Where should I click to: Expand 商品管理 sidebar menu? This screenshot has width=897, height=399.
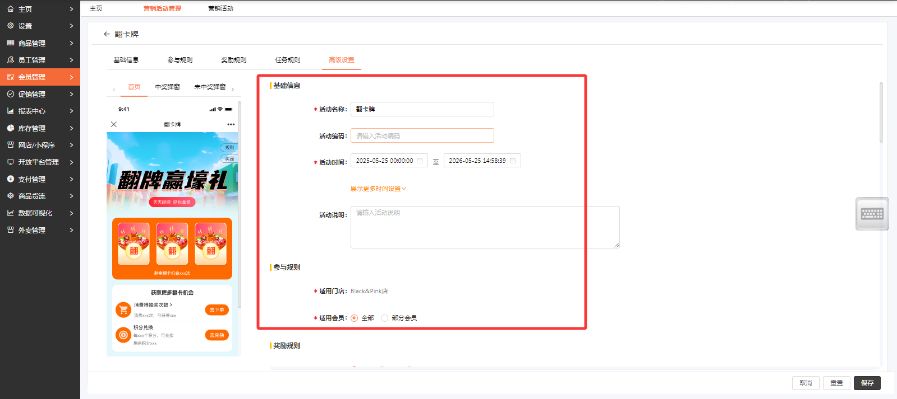point(40,43)
